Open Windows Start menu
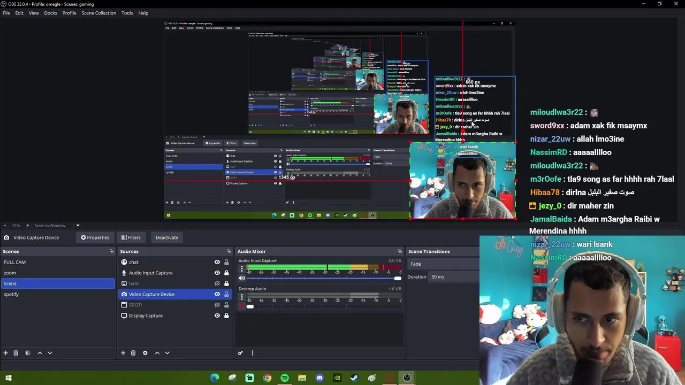This screenshot has height=385, width=685. click(9, 378)
